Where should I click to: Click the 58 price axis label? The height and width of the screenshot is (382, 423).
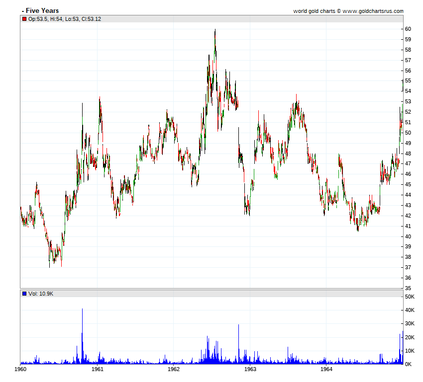pos(408,50)
